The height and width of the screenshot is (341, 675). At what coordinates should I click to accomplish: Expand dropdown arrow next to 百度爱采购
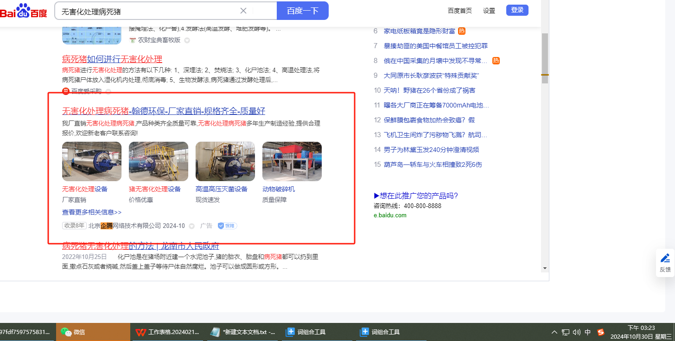click(x=108, y=91)
